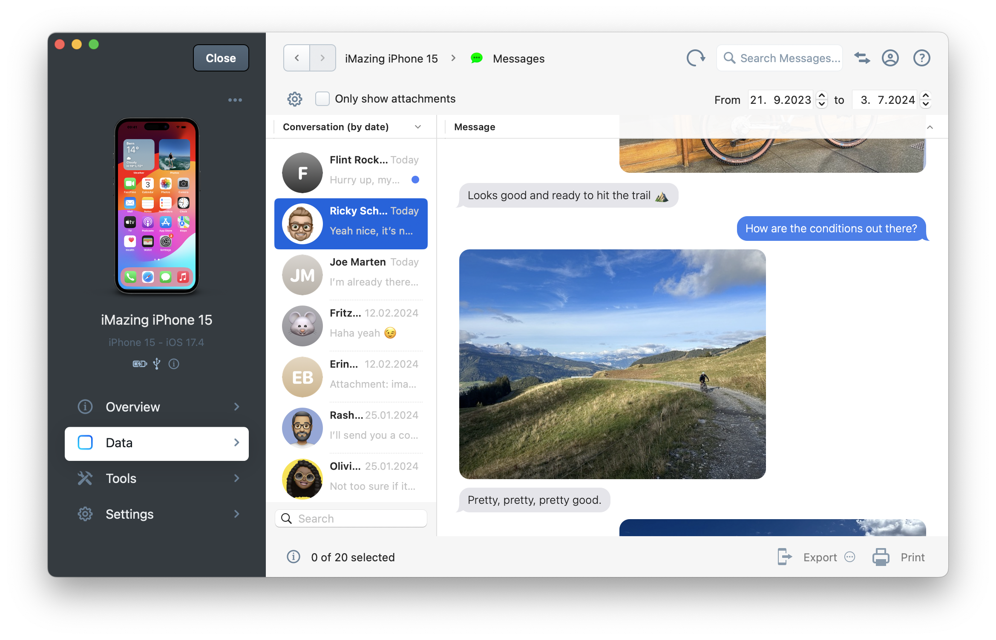Click breadcrumb chevron after iMazing iPhone 15

pos(453,58)
